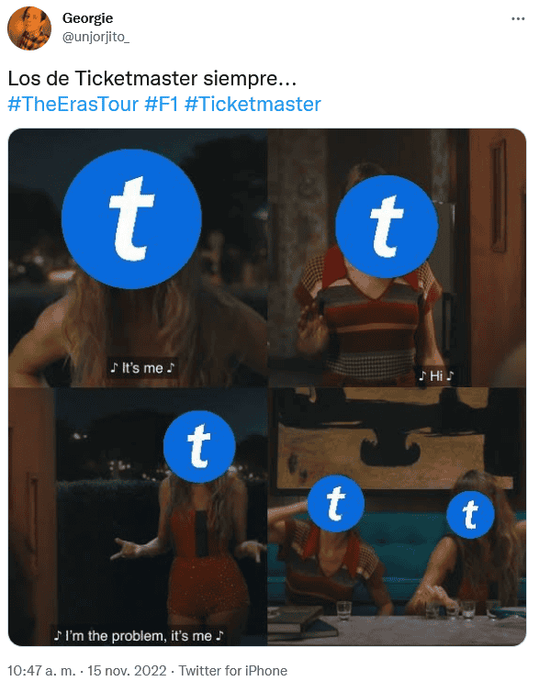Open Georgie's profile avatar

pos(29,28)
